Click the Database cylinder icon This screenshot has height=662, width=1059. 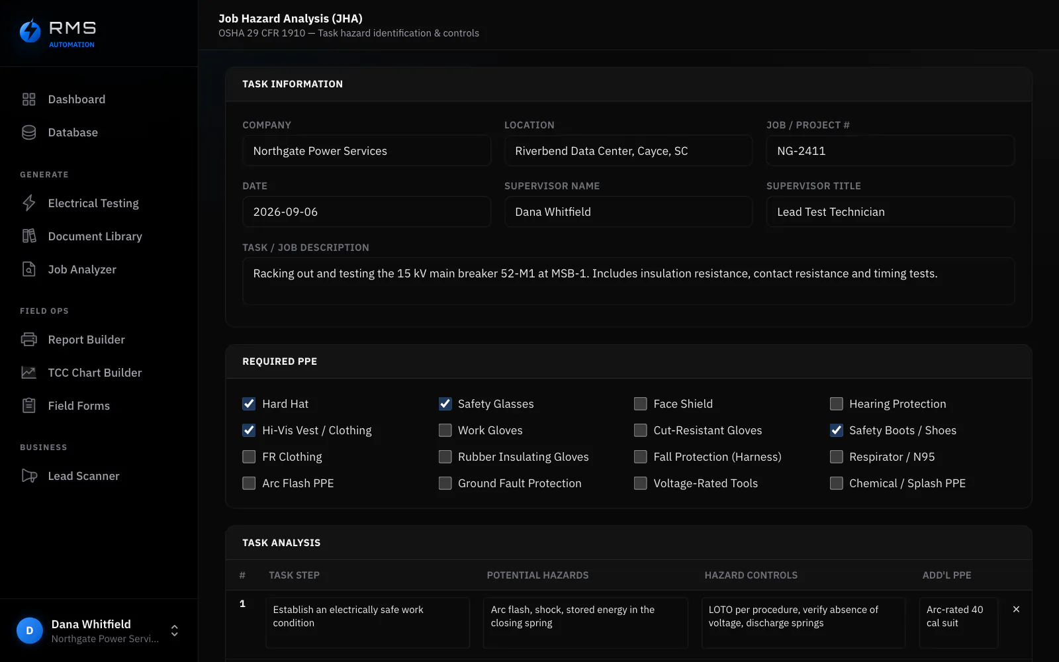pos(28,132)
